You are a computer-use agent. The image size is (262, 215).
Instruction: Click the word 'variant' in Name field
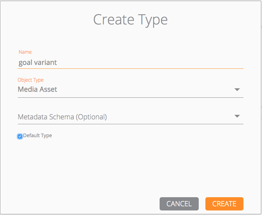[x=45, y=63]
